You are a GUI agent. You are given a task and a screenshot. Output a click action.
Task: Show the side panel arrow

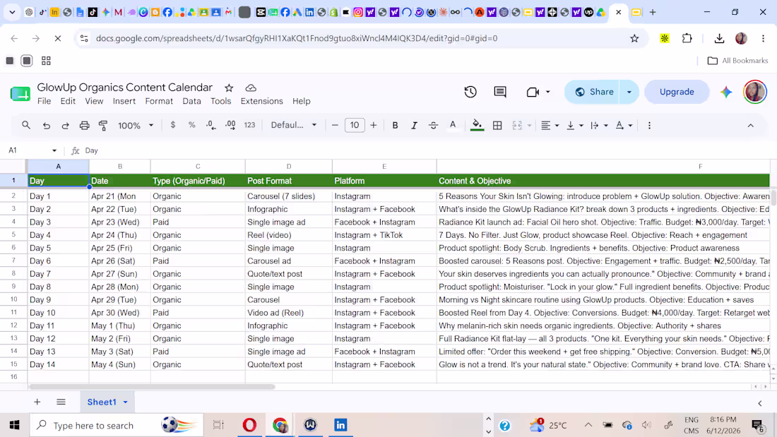click(759, 403)
